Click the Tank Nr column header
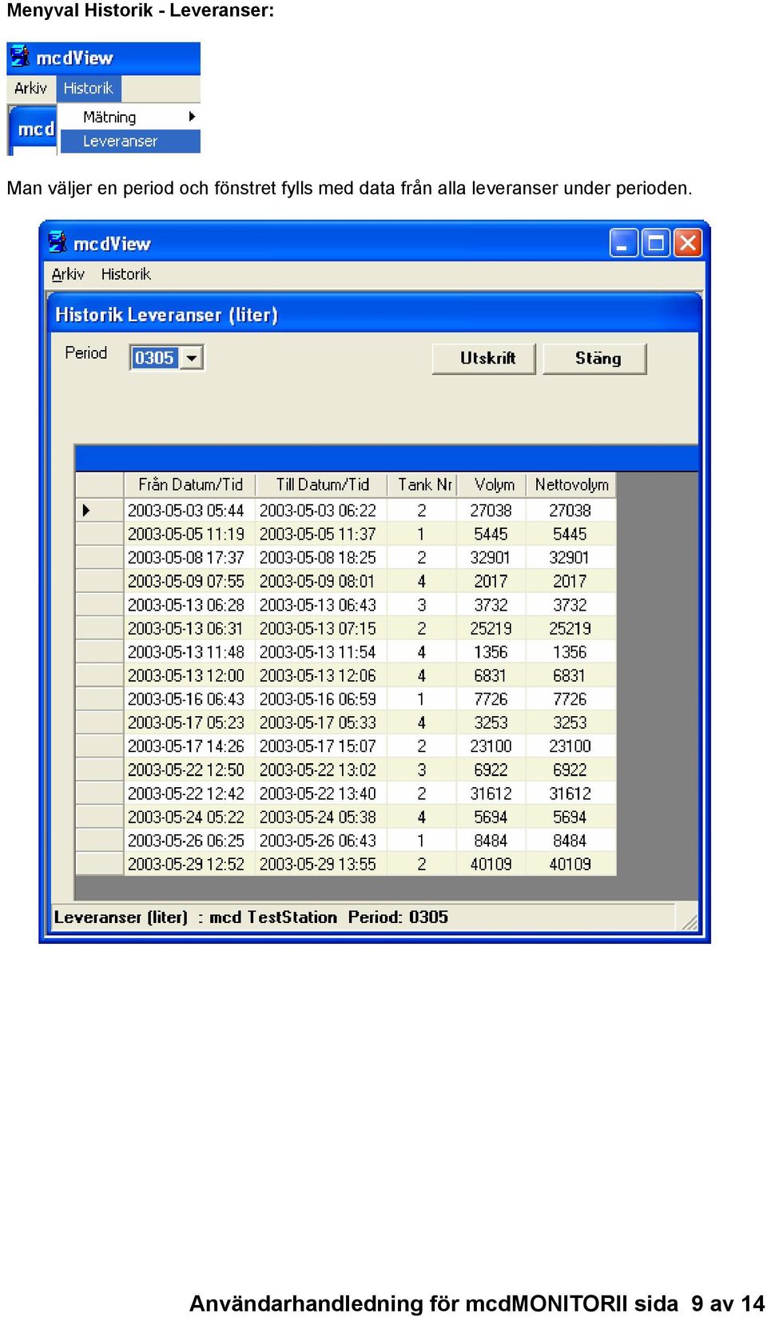 [422, 484]
